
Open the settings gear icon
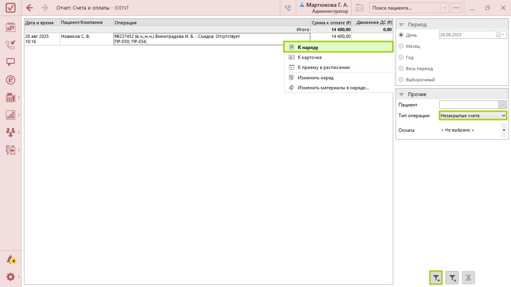pos(11,277)
